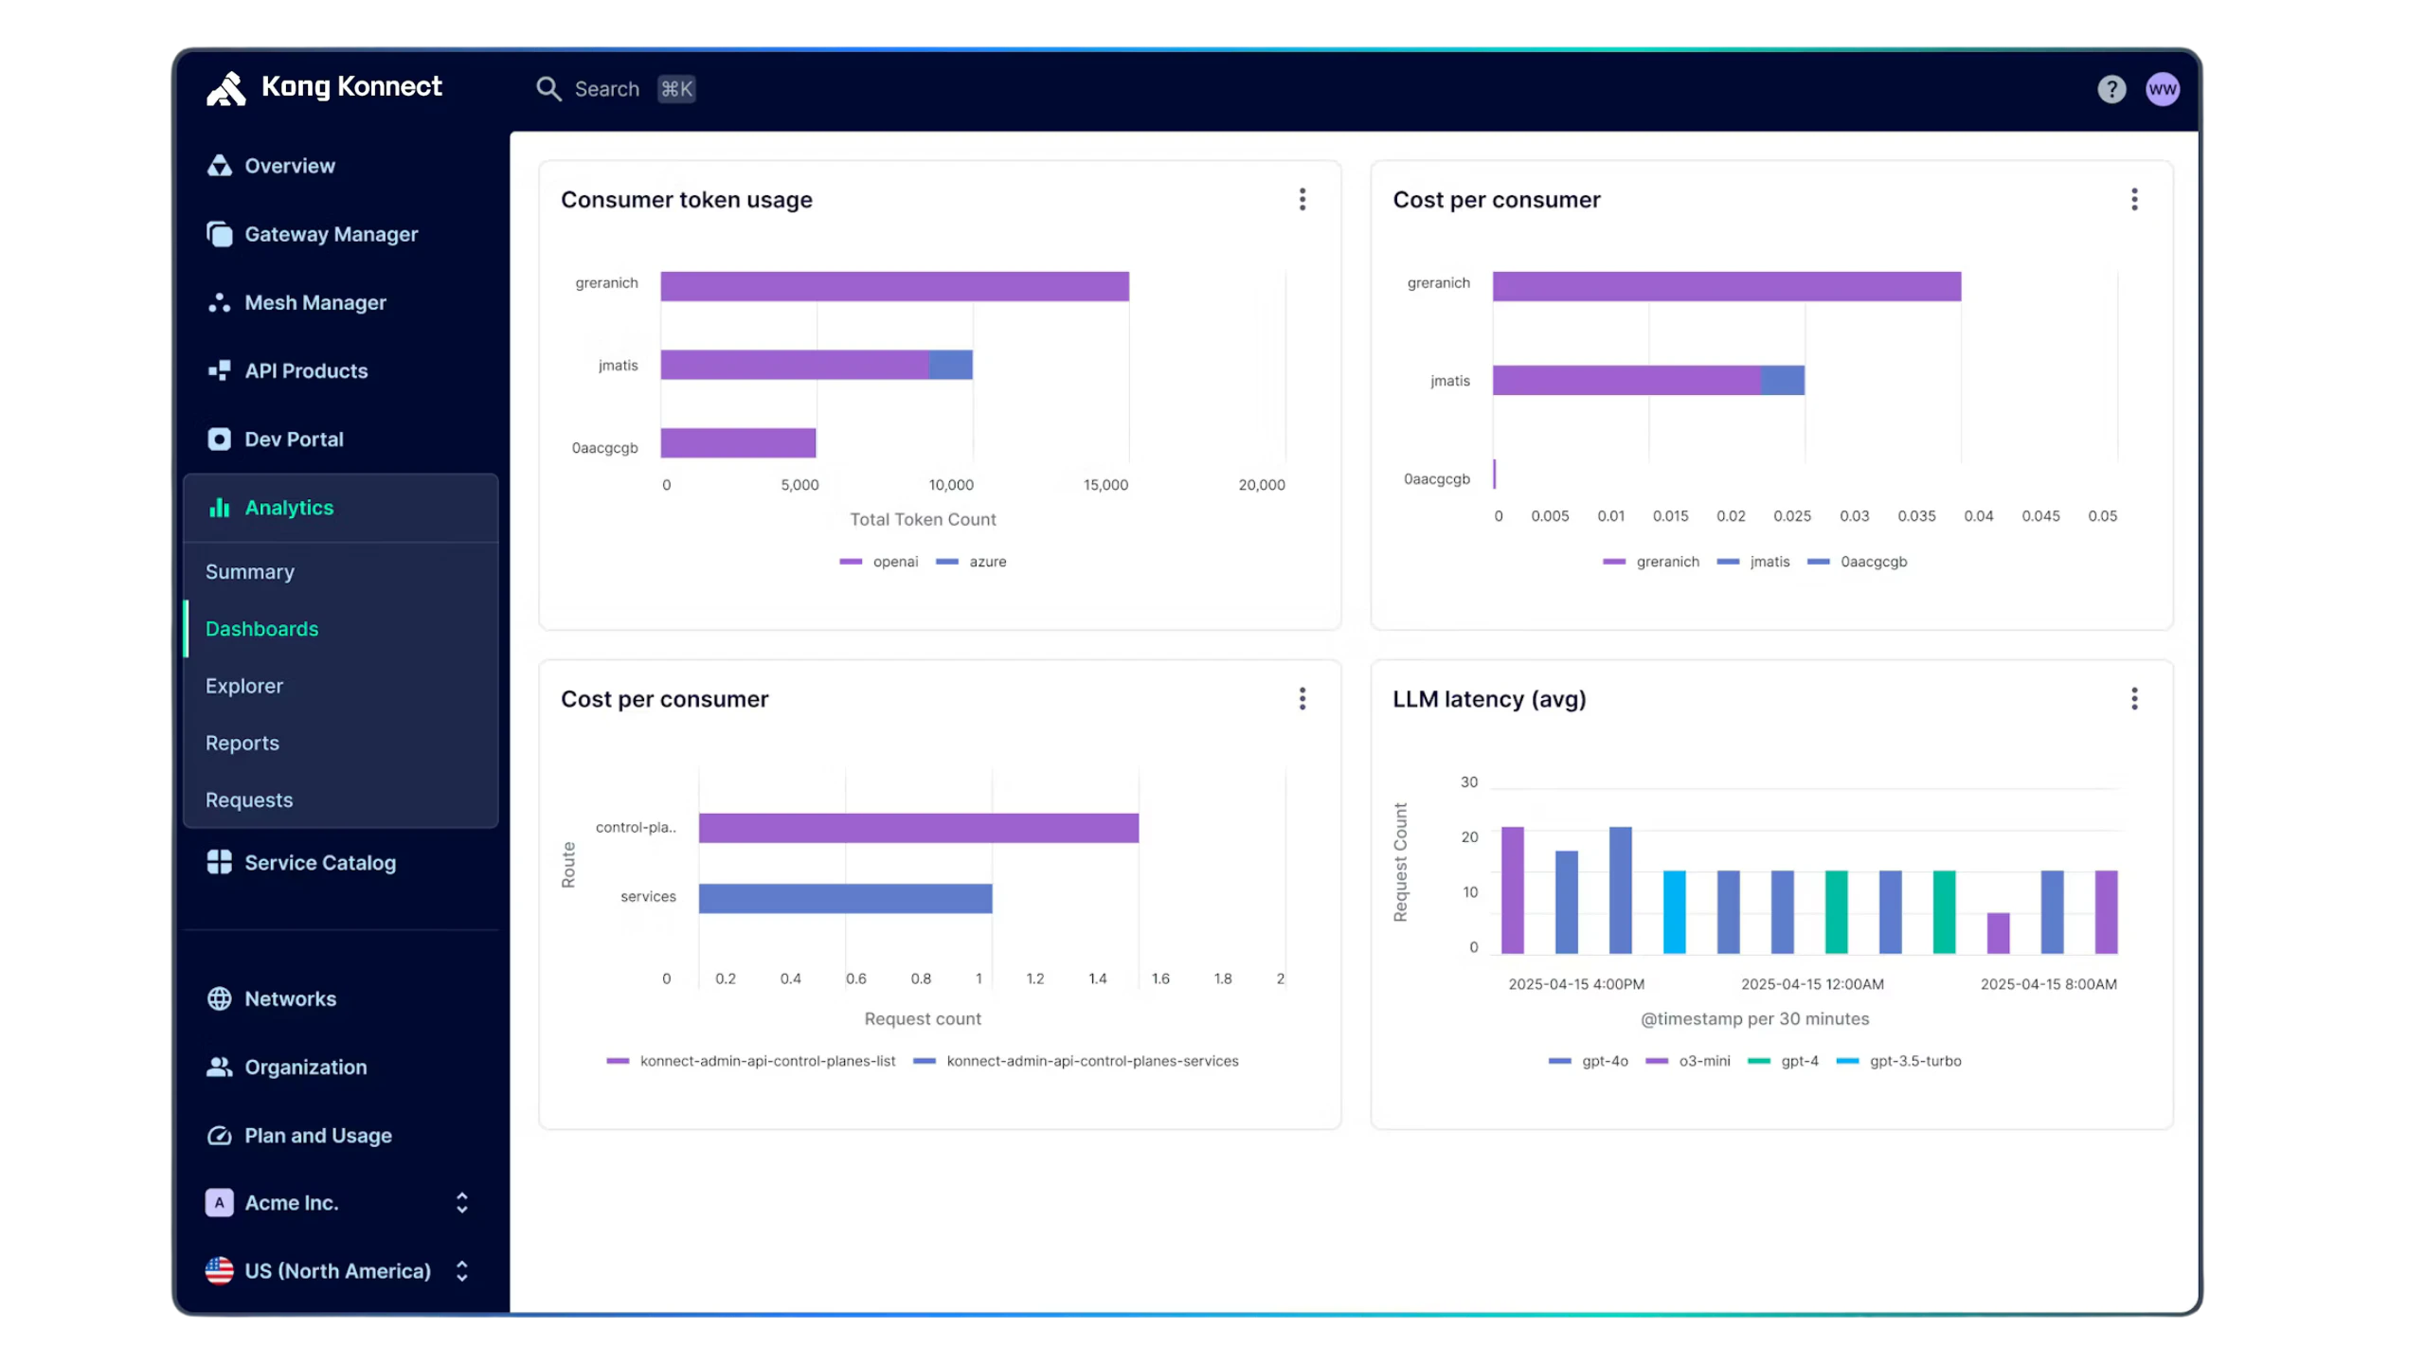This screenshot has width=2425, height=1364.
Task: Expand the US (North America) region selector
Action: [x=461, y=1270]
